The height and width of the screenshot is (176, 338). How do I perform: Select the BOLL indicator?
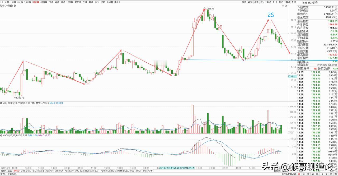coord(126,171)
